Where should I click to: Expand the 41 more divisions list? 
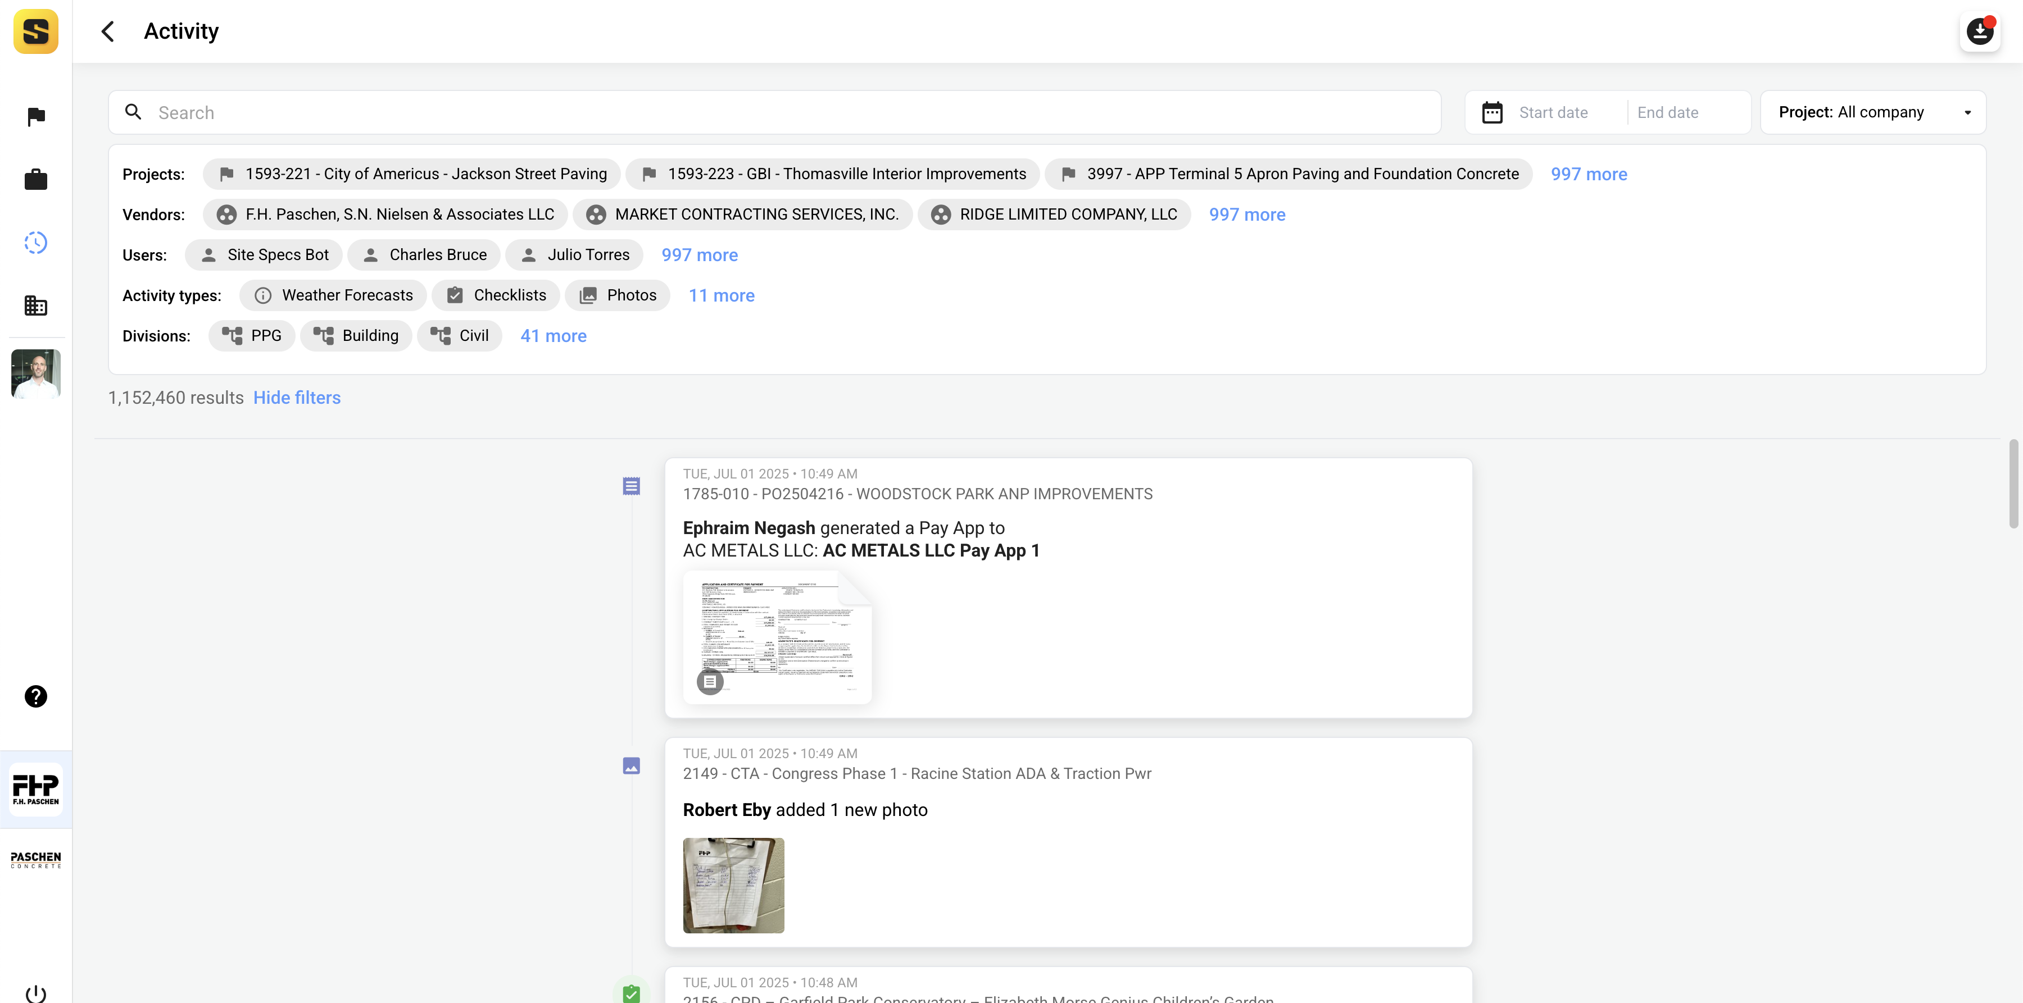[x=553, y=336]
